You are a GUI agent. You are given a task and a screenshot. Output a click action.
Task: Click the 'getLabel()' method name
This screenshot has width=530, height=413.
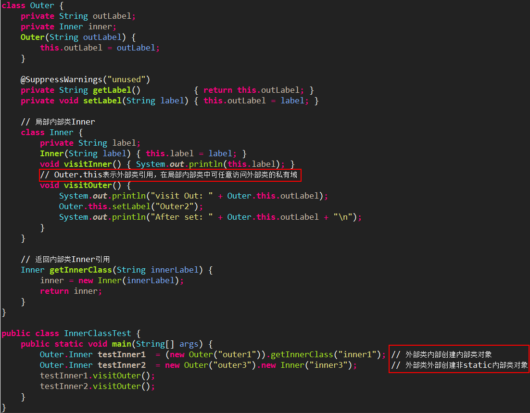click(116, 90)
